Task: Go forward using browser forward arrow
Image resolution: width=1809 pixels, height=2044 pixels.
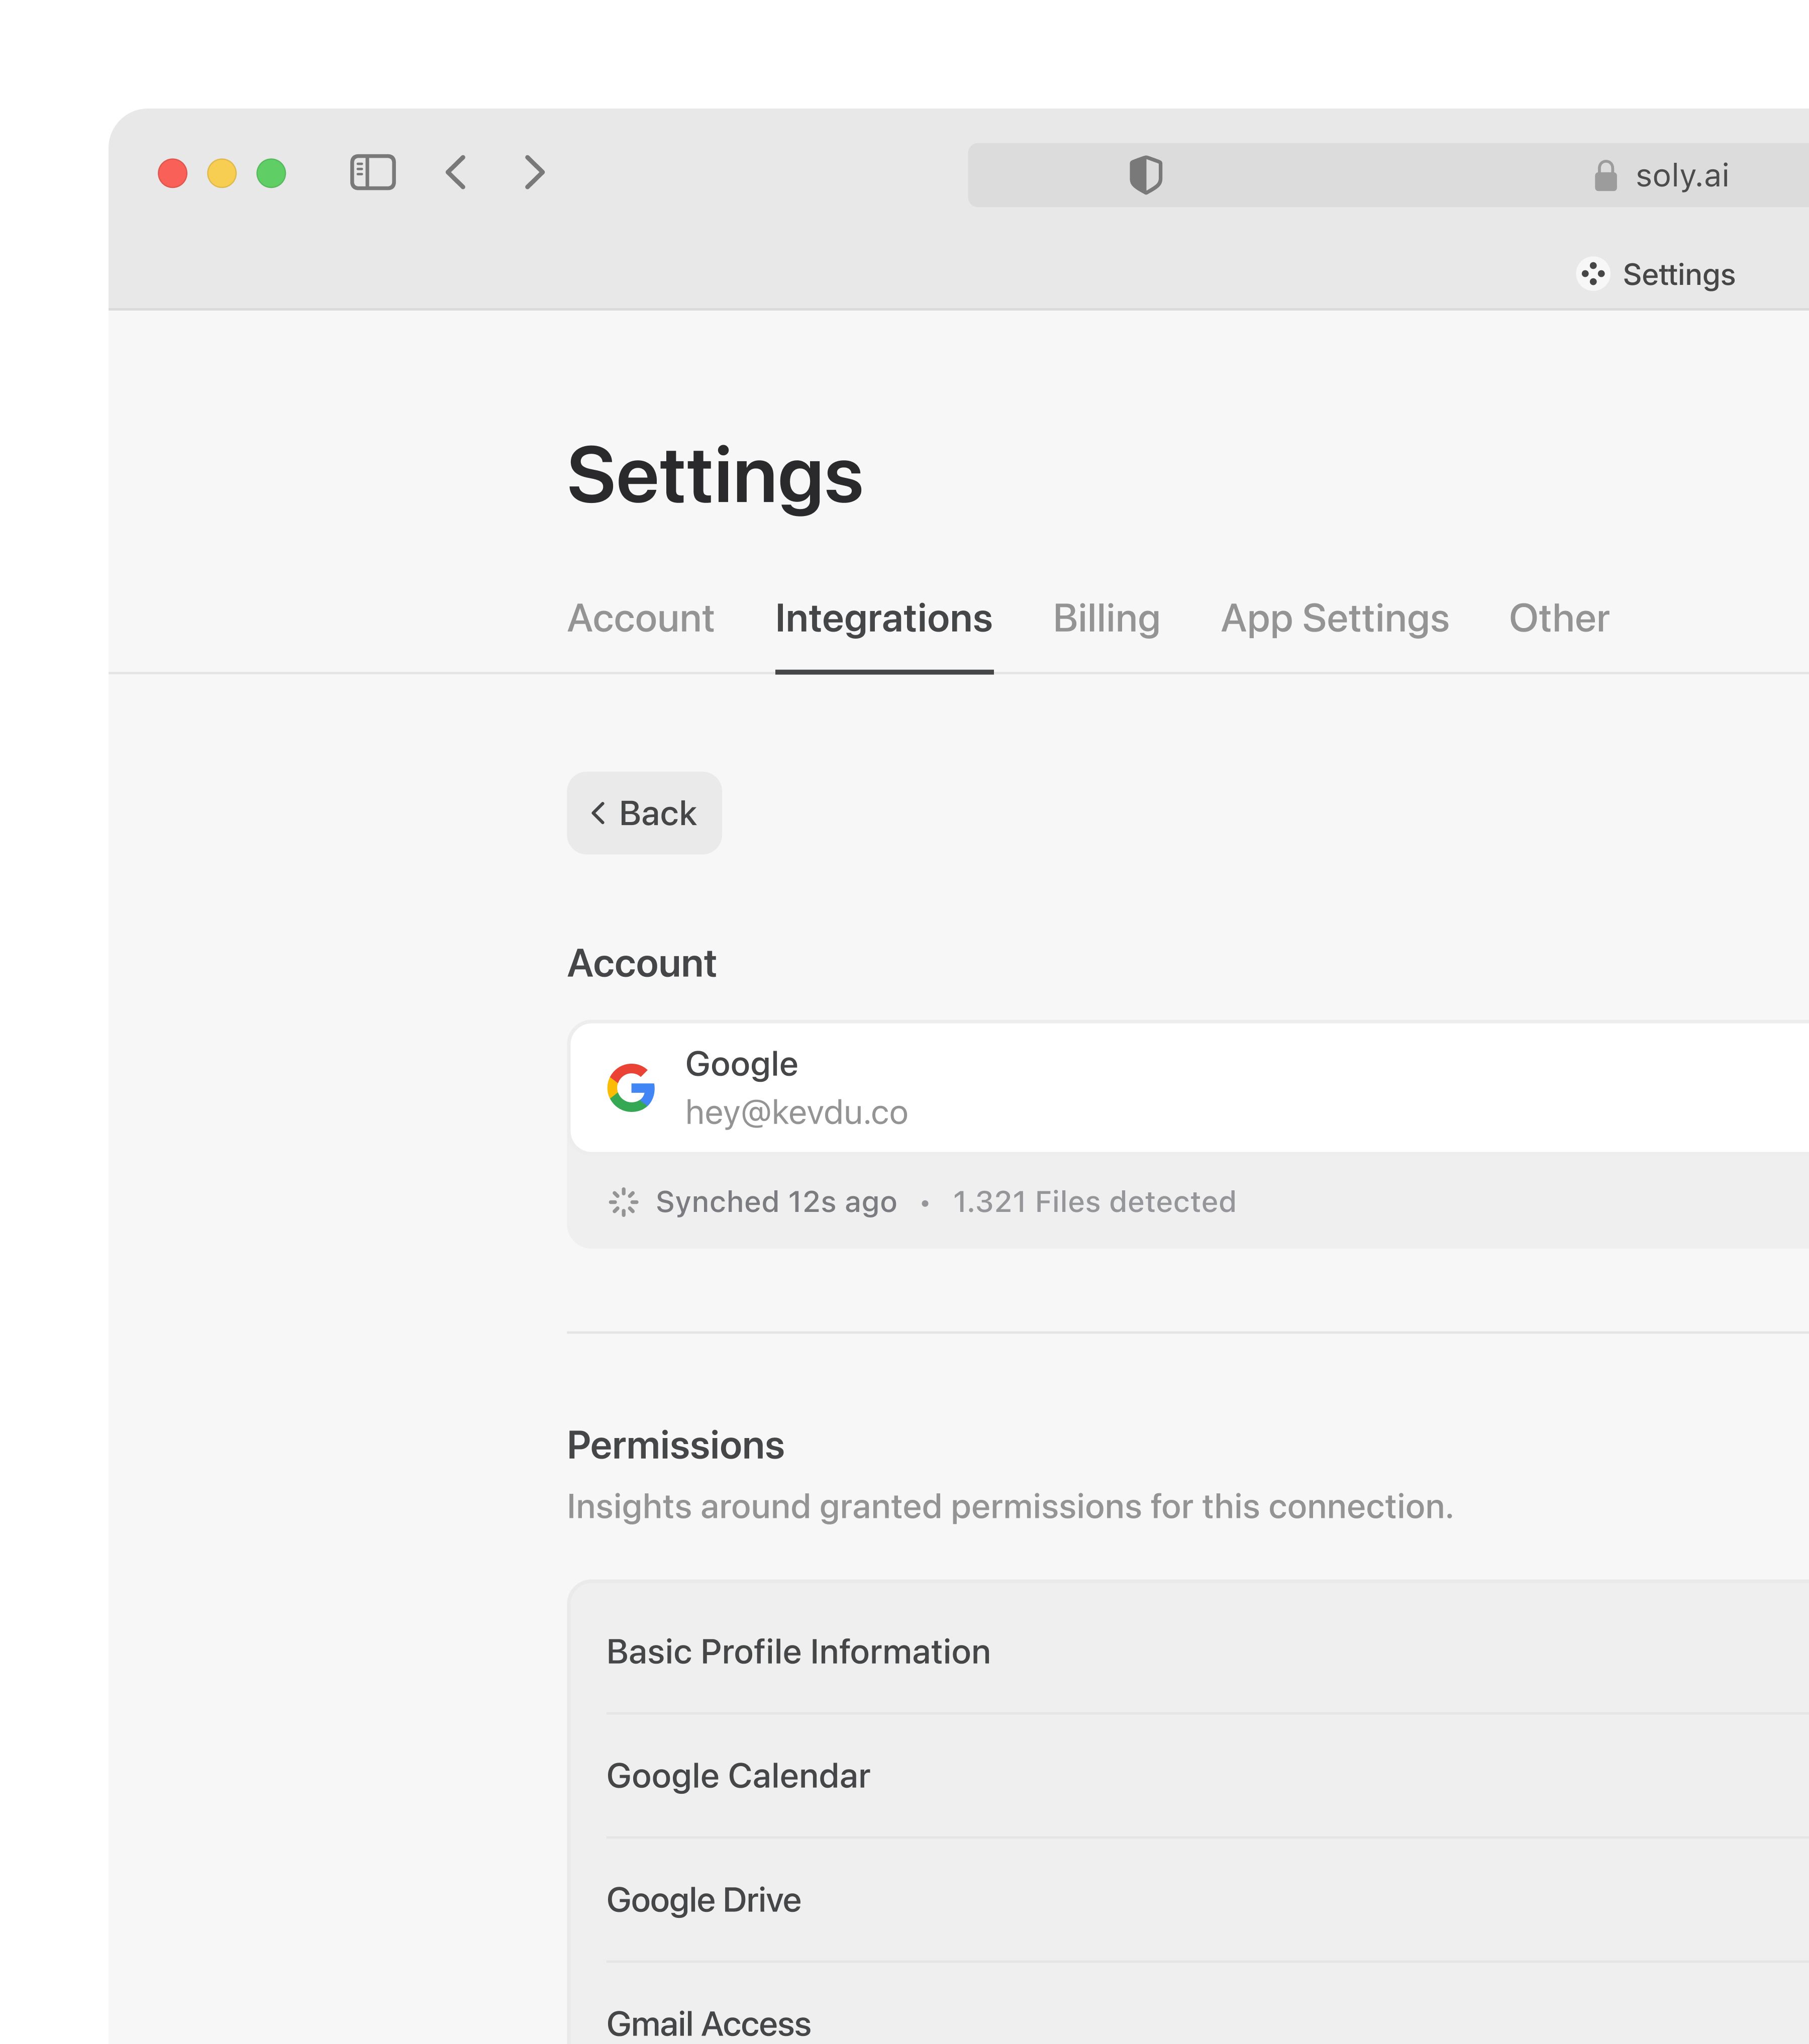Action: (x=535, y=172)
